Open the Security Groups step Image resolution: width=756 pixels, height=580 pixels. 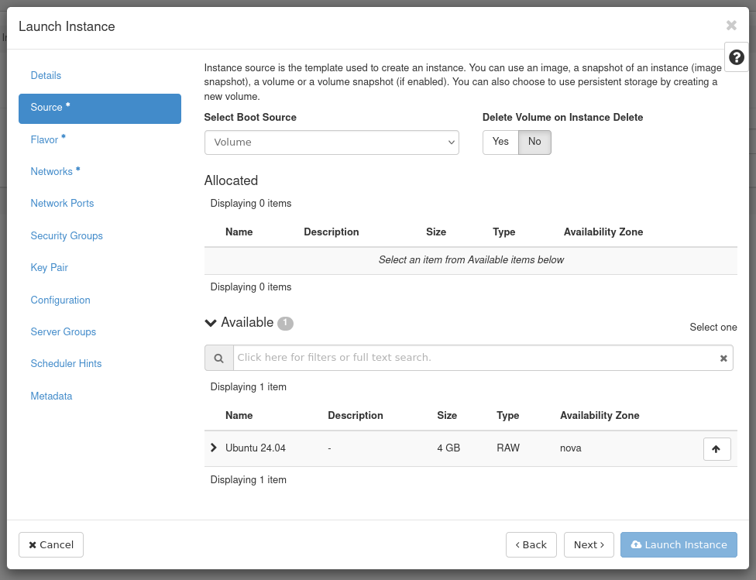(67, 236)
